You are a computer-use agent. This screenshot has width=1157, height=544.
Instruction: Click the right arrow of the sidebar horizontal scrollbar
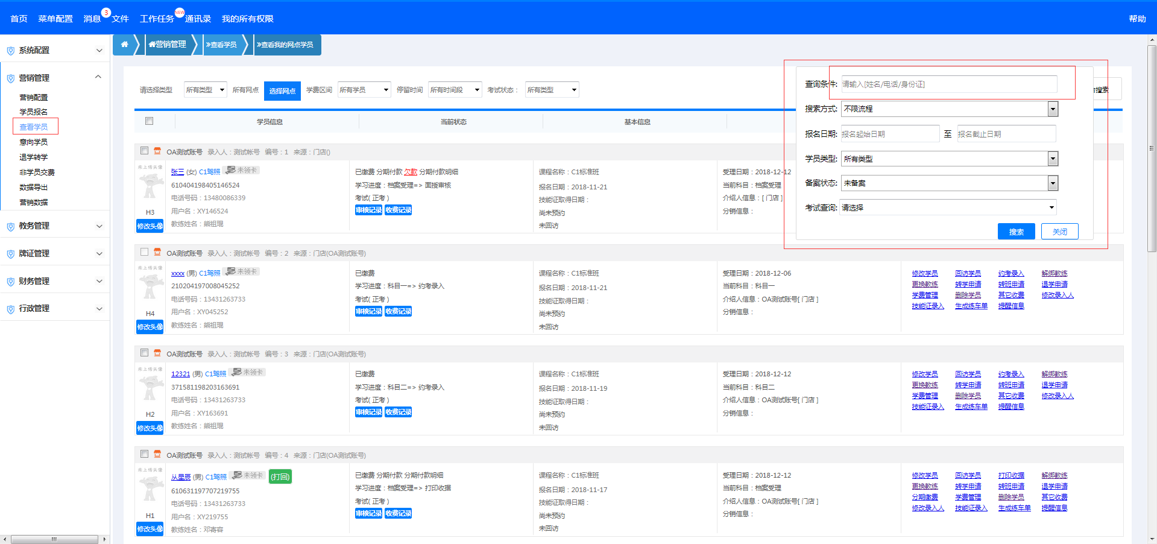(x=104, y=539)
